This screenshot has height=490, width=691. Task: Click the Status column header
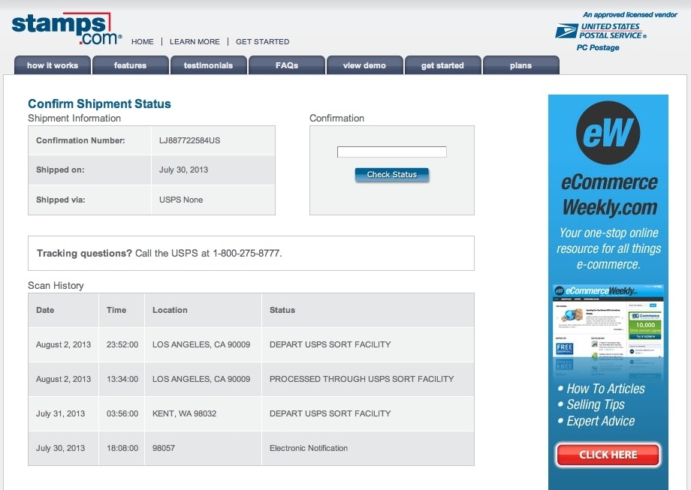[x=282, y=310]
